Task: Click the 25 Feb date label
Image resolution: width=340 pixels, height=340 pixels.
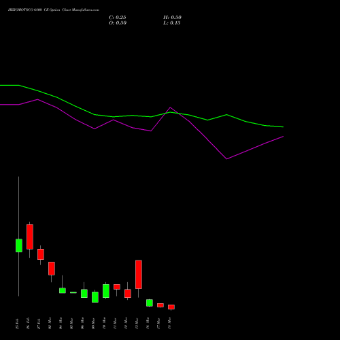Action: (x=18, y=324)
